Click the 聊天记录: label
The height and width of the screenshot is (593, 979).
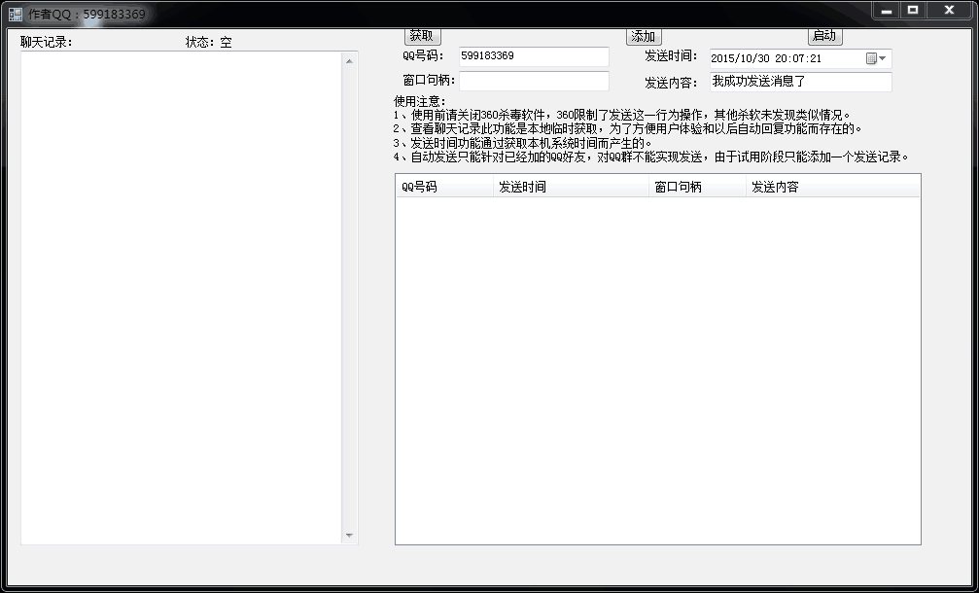47,43
